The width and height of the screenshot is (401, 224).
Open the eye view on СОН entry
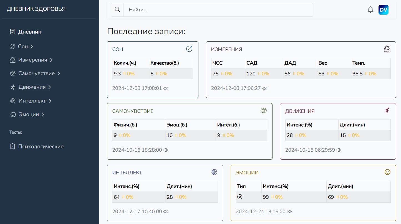tap(166, 88)
